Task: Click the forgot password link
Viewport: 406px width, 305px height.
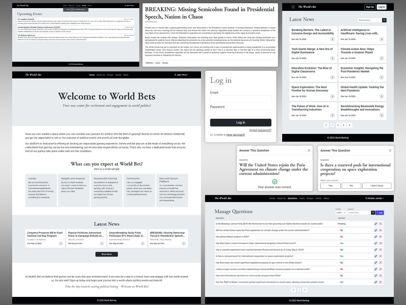Action: coord(260,130)
